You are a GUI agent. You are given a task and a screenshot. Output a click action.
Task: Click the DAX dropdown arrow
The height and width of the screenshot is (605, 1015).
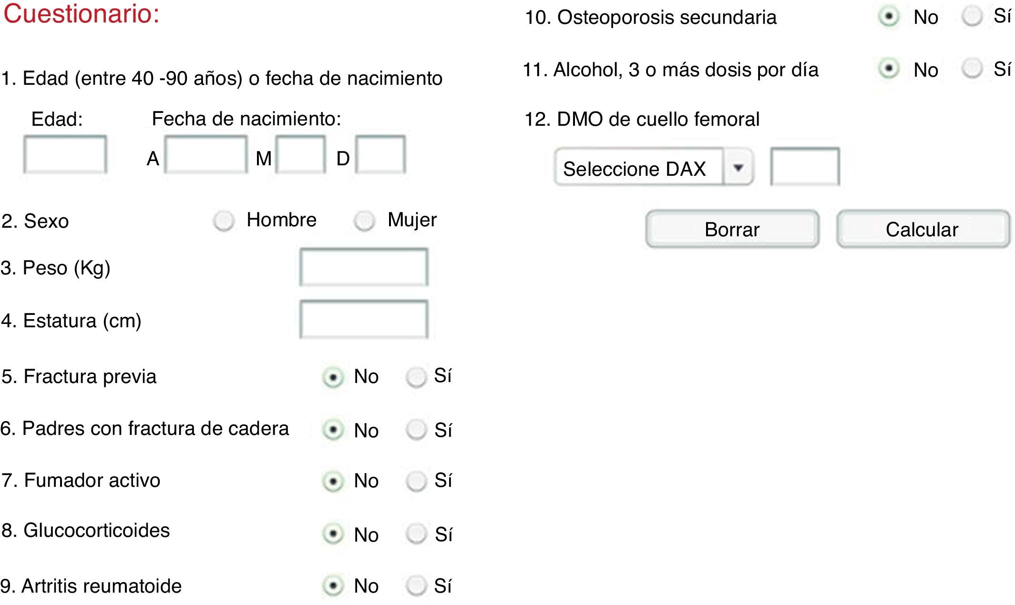pos(738,168)
